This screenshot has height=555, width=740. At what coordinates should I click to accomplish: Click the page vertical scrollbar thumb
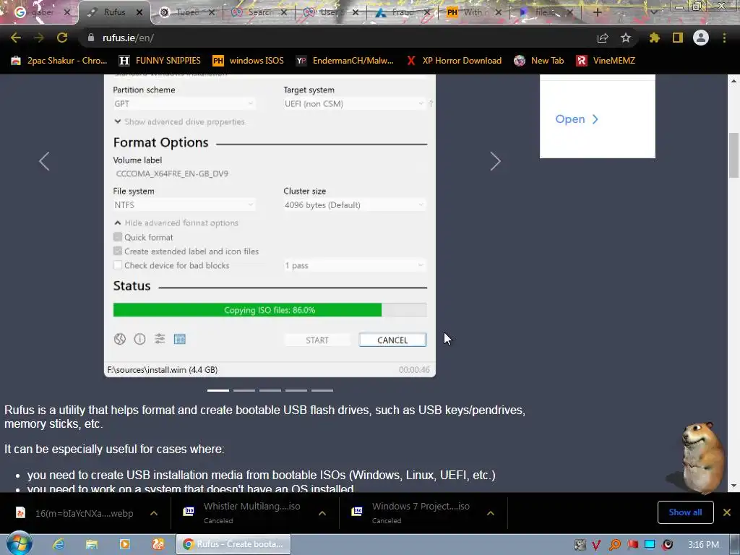[x=733, y=155]
